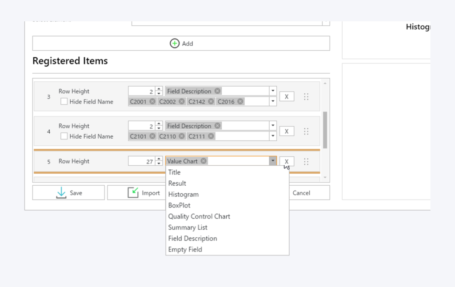Click the Save download-arrow icon
Viewport: 455px width, 287px height.
point(61,193)
